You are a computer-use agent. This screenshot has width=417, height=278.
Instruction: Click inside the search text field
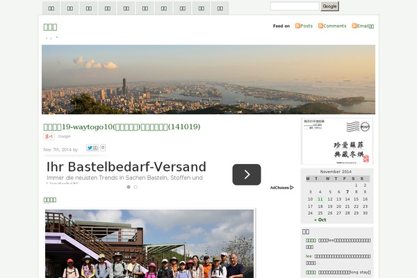tap(295, 6)
